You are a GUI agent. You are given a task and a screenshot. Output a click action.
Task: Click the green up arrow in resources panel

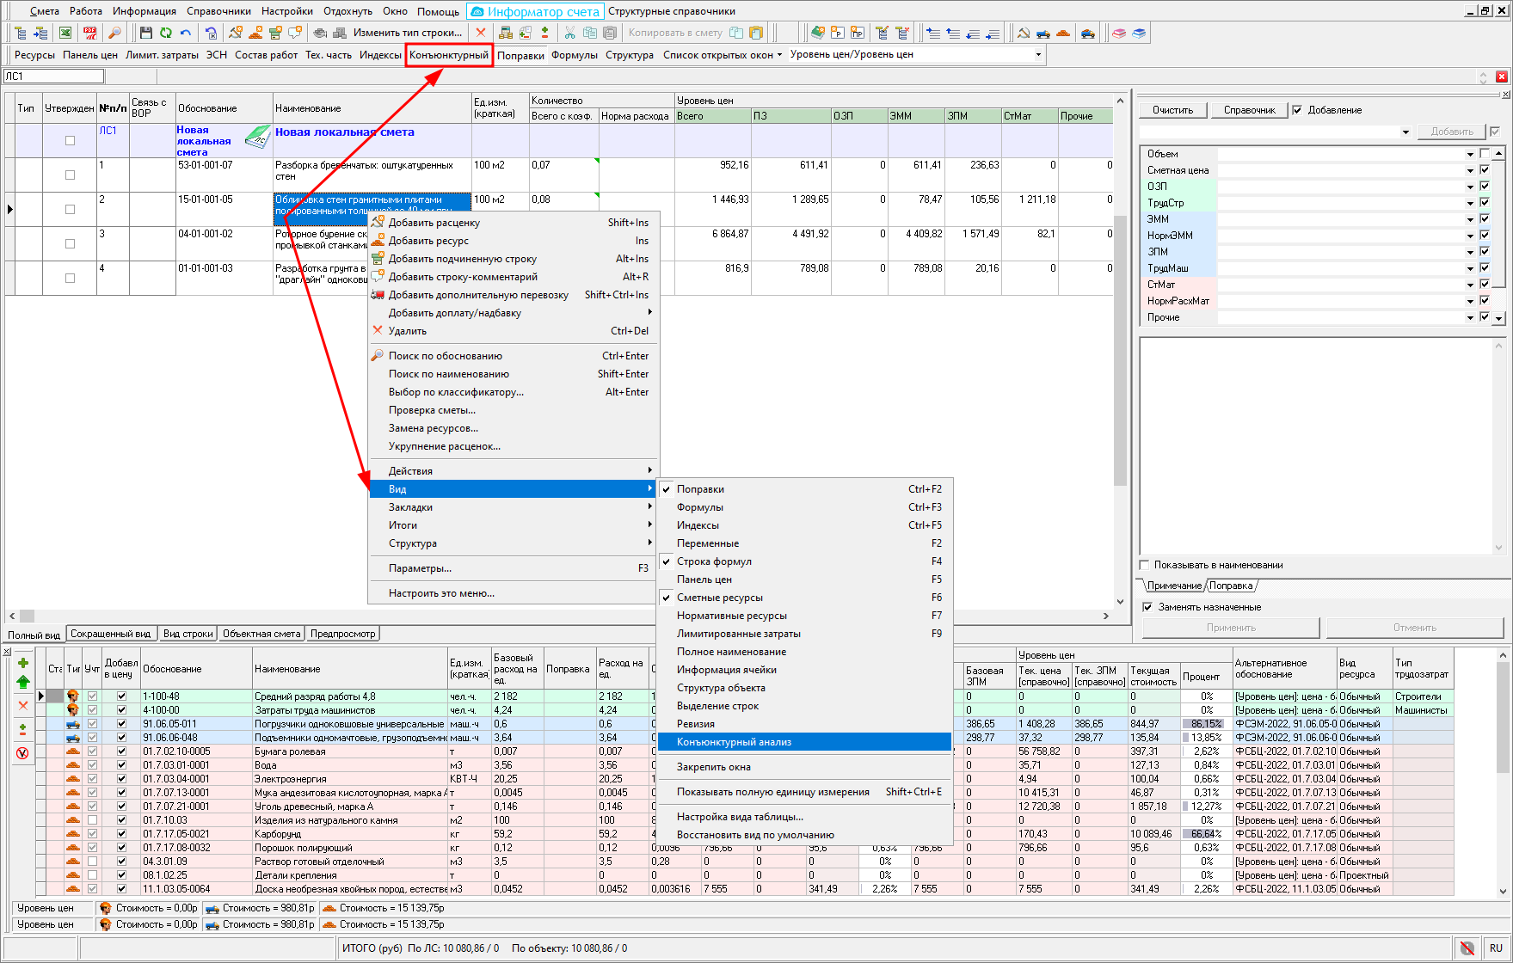pos(23,682)
